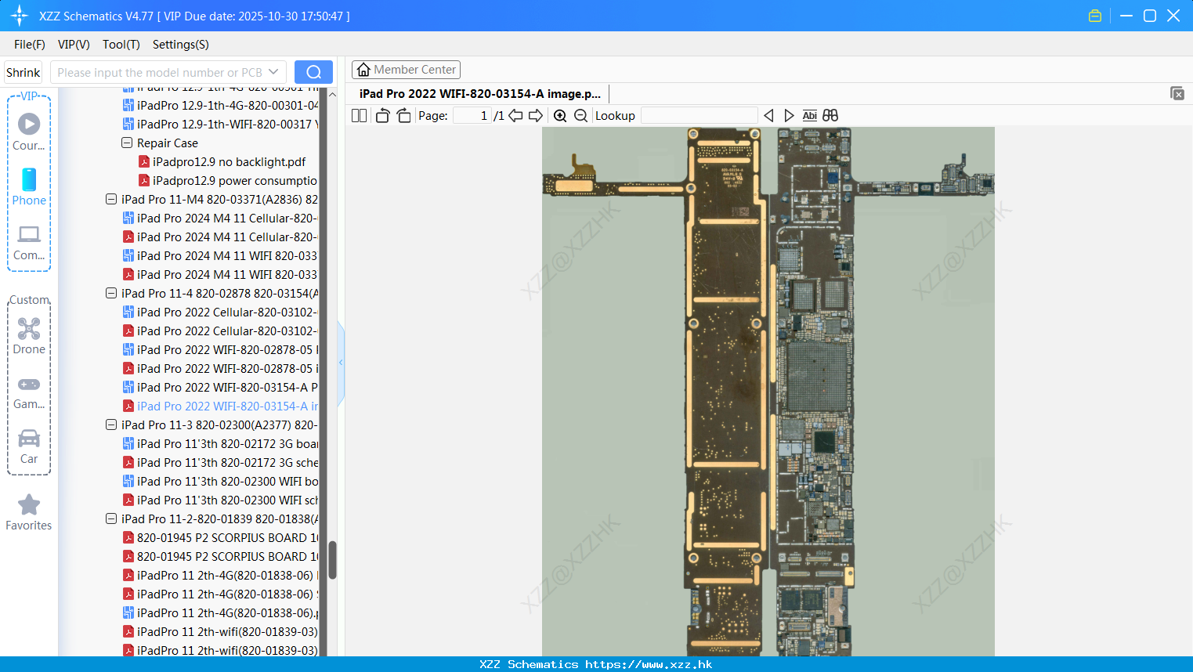
Task: Open iPadpro12.9 no backlight.pdf
Action: (x=222, y=161)
